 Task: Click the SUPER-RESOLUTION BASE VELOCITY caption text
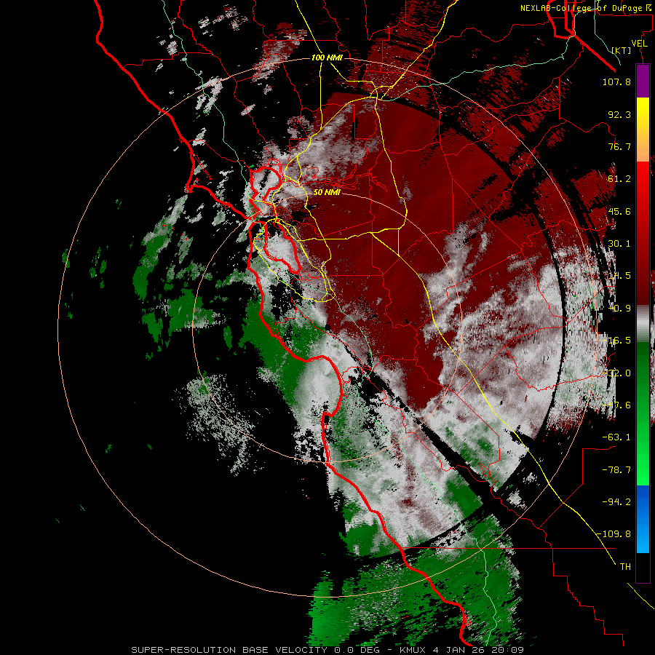pos(231,650)
